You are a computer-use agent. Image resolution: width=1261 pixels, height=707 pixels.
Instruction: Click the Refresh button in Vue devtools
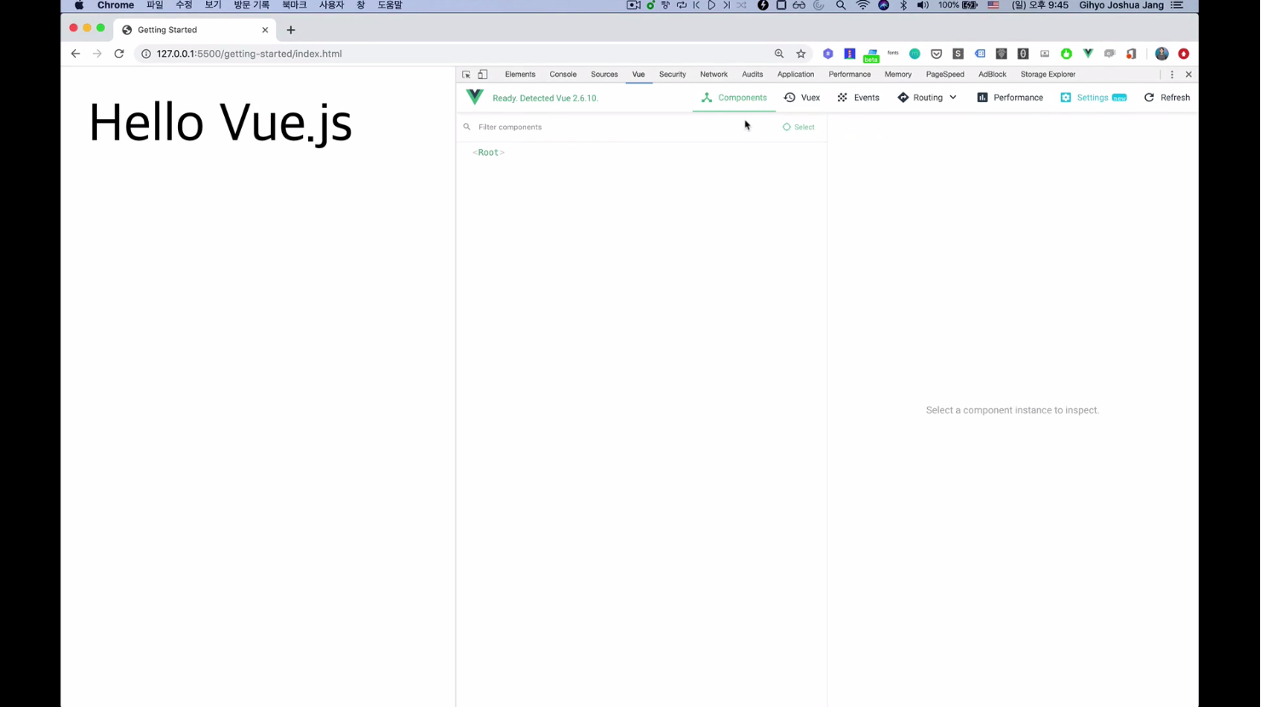pyautogui.click(x=1166, y=98)
